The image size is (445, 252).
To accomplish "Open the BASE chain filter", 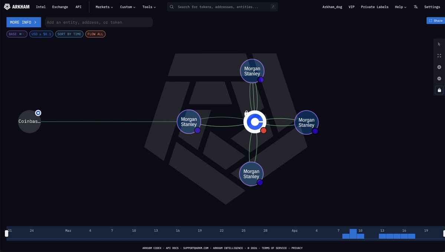I will [x=17, y=34].
